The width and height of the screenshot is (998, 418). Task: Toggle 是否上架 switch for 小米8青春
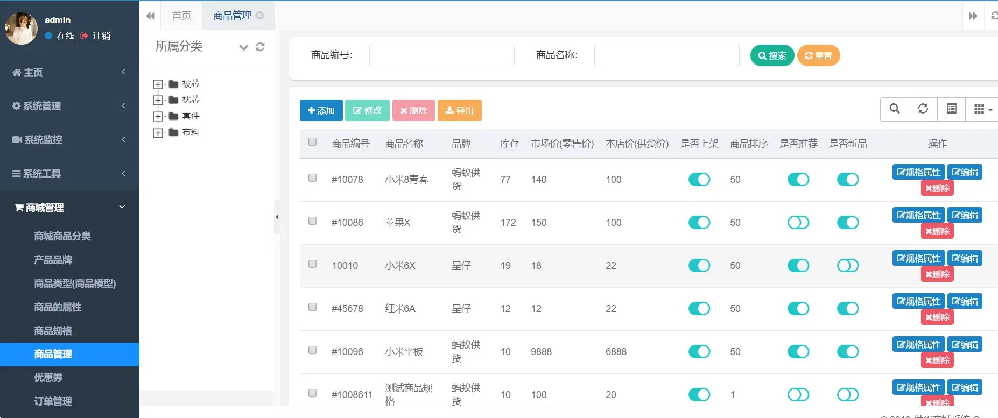click(699, 180)
